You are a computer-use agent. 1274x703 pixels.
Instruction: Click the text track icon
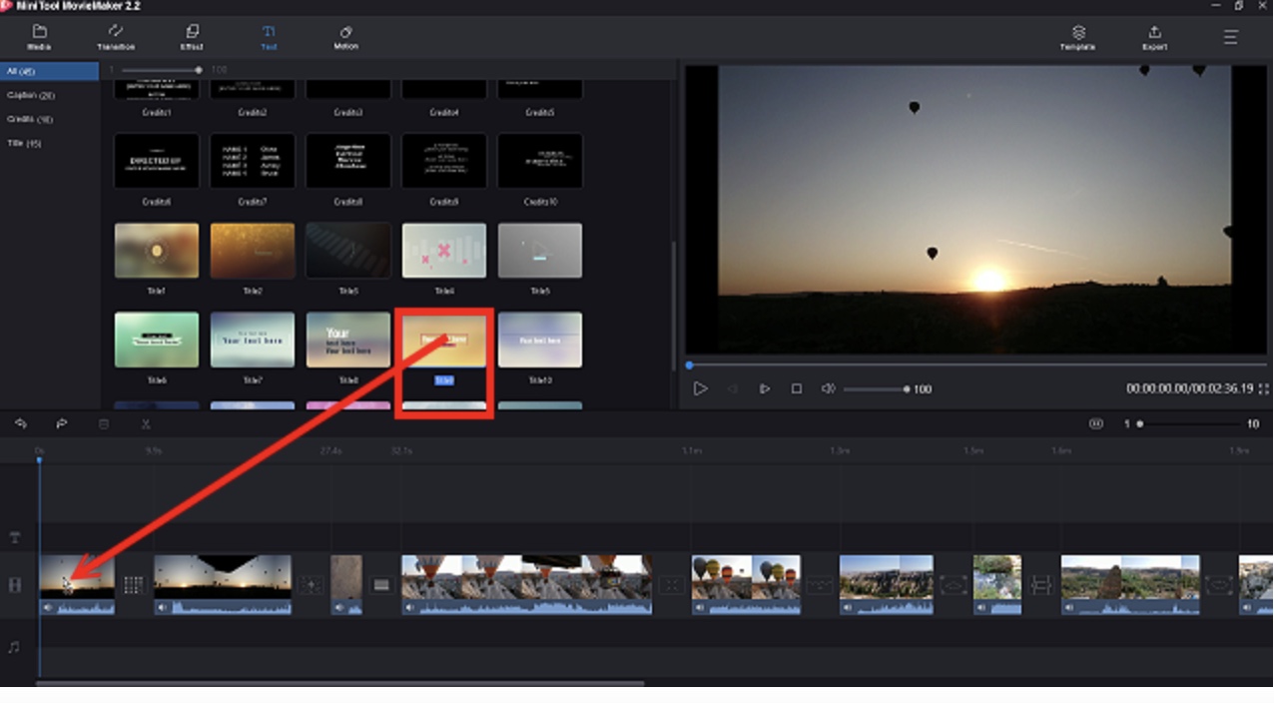[14, 537]
